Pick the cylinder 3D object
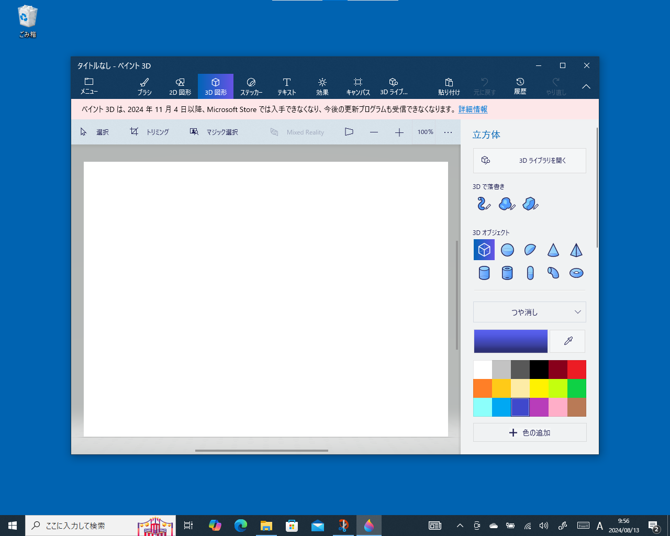Screen dimensions: 670x536 (484, 273)
